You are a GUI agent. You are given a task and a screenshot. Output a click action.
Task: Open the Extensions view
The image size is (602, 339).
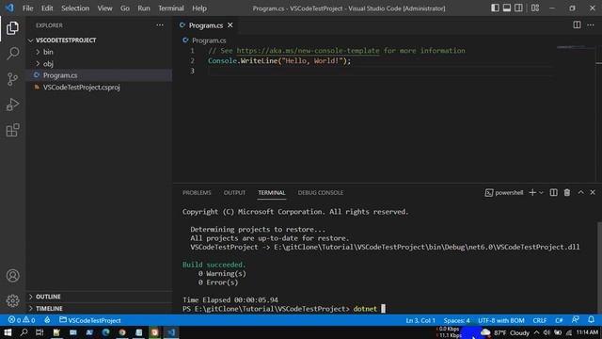point(12,130)
